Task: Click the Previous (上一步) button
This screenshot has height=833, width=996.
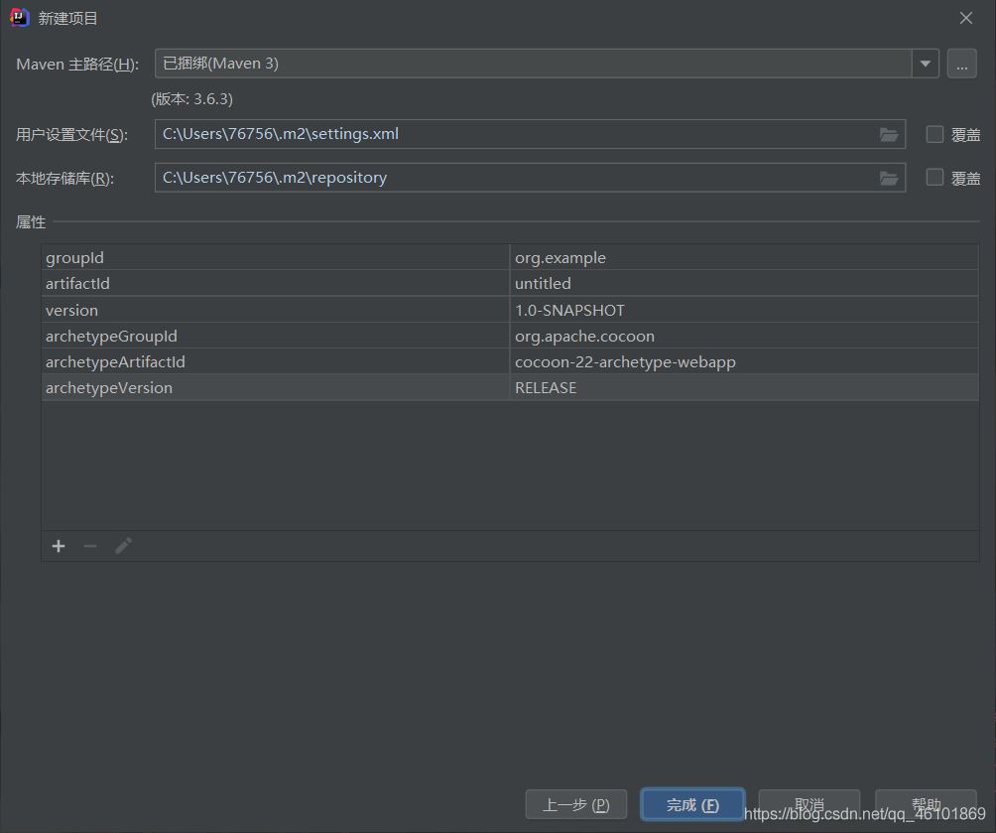Action: point(576,805)
